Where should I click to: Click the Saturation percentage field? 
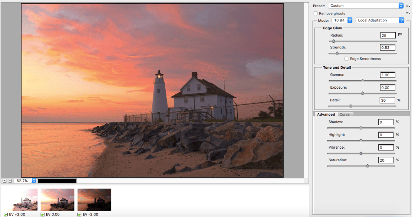point(386,160)
